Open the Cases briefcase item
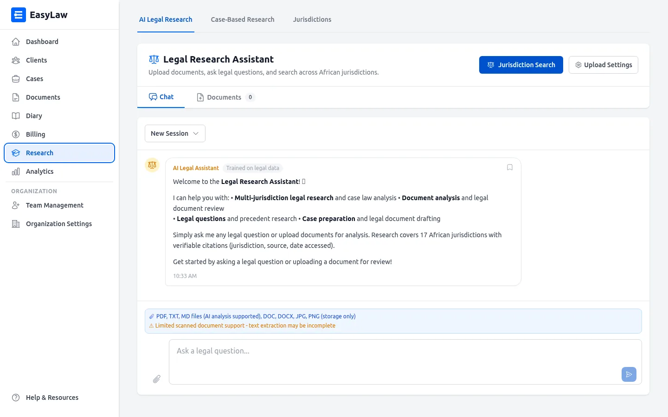Screen dimensions: 668x417 pos(34,79)
